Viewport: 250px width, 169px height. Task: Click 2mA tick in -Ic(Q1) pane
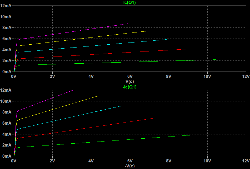point(7,145)
